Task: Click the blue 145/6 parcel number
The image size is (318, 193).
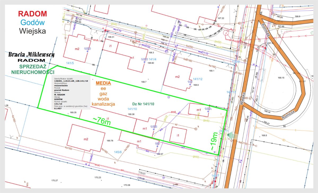Action: (x=118, y=152)
